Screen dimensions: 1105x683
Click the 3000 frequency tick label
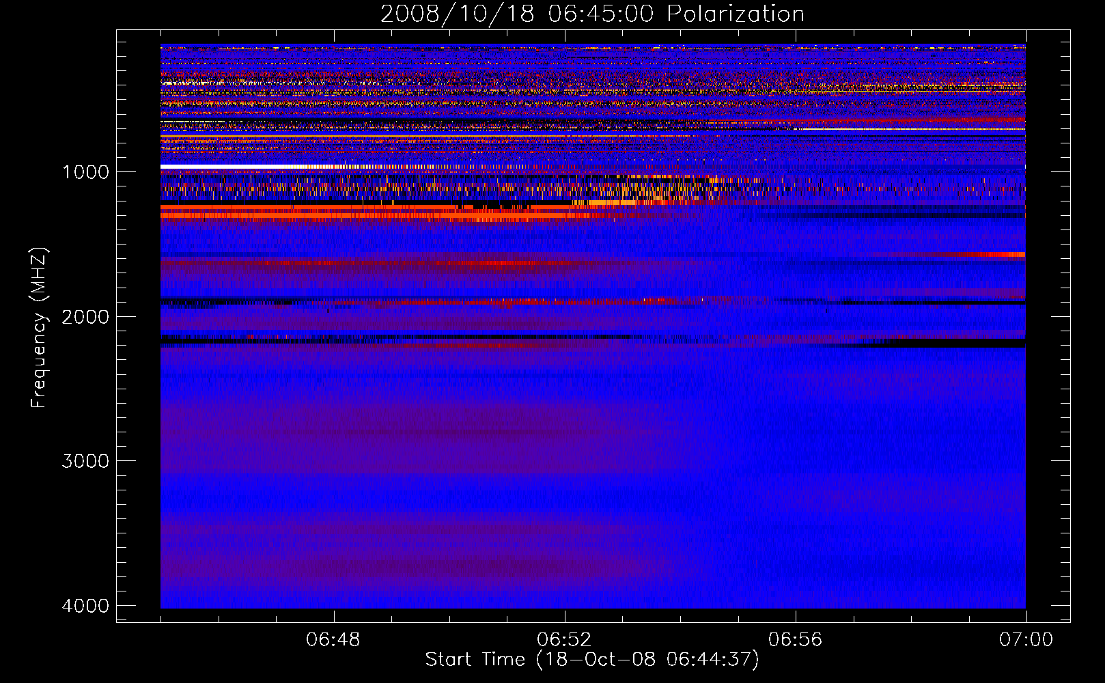point(85,461)
